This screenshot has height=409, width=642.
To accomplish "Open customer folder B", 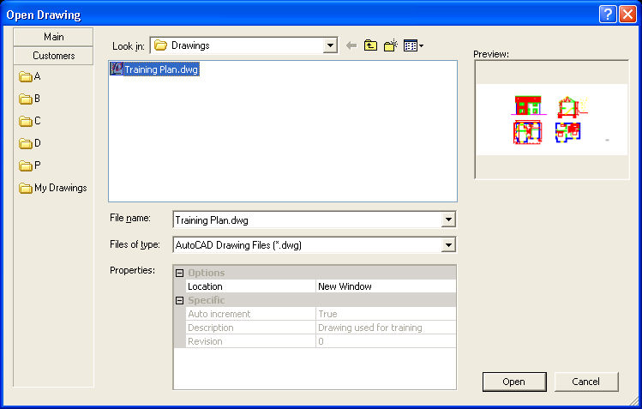I will pos(30,99).
